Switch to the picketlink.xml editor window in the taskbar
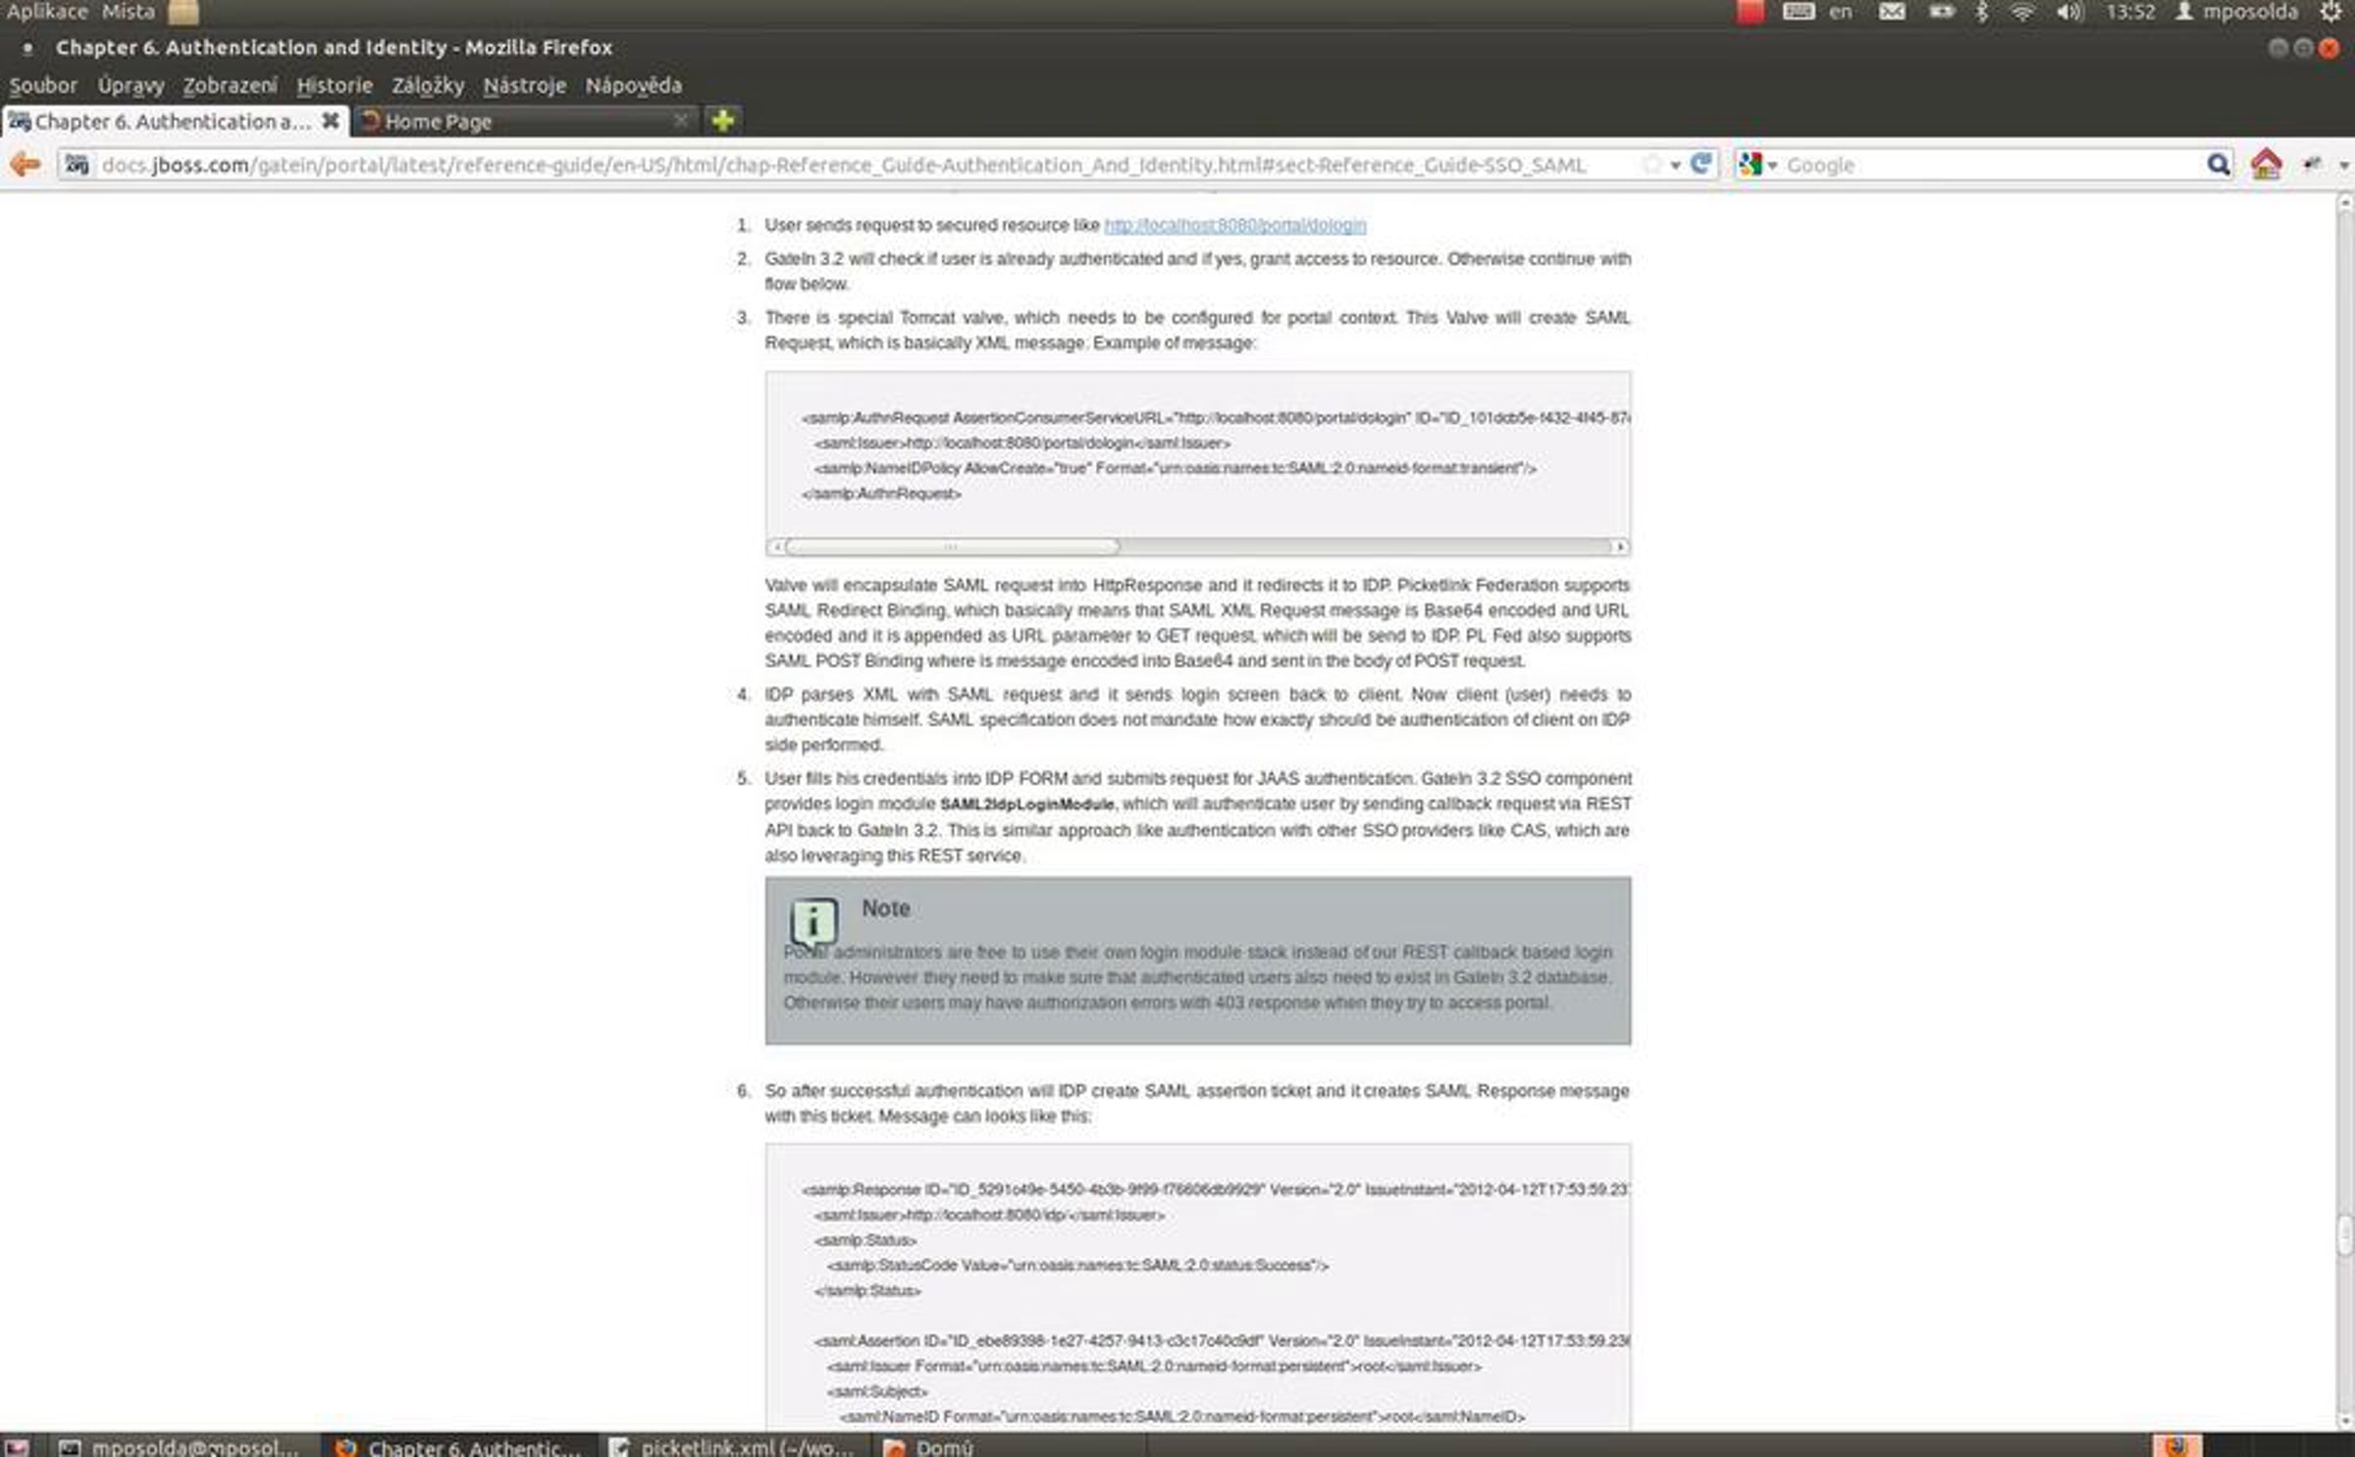 [x=733, y=1446]
